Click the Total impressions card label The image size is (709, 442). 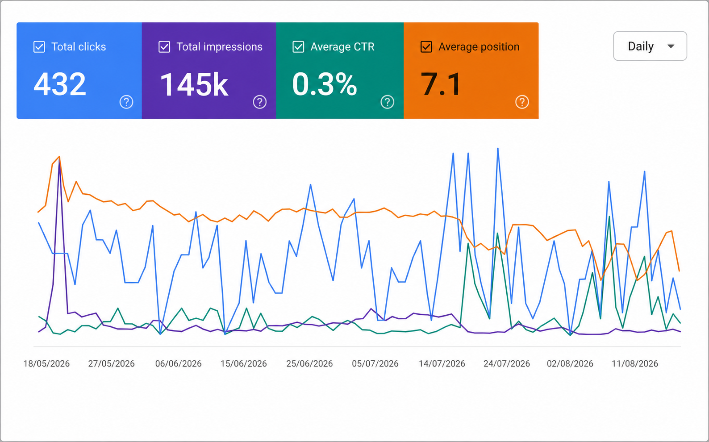point(219,47)
